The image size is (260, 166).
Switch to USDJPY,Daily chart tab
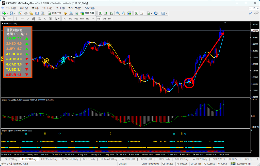click(10, 159)
